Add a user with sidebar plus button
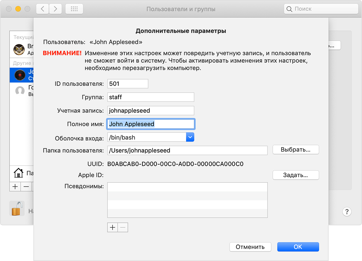Screen dimensions: 362x261 pyautogui.click(x=15, y=187)
